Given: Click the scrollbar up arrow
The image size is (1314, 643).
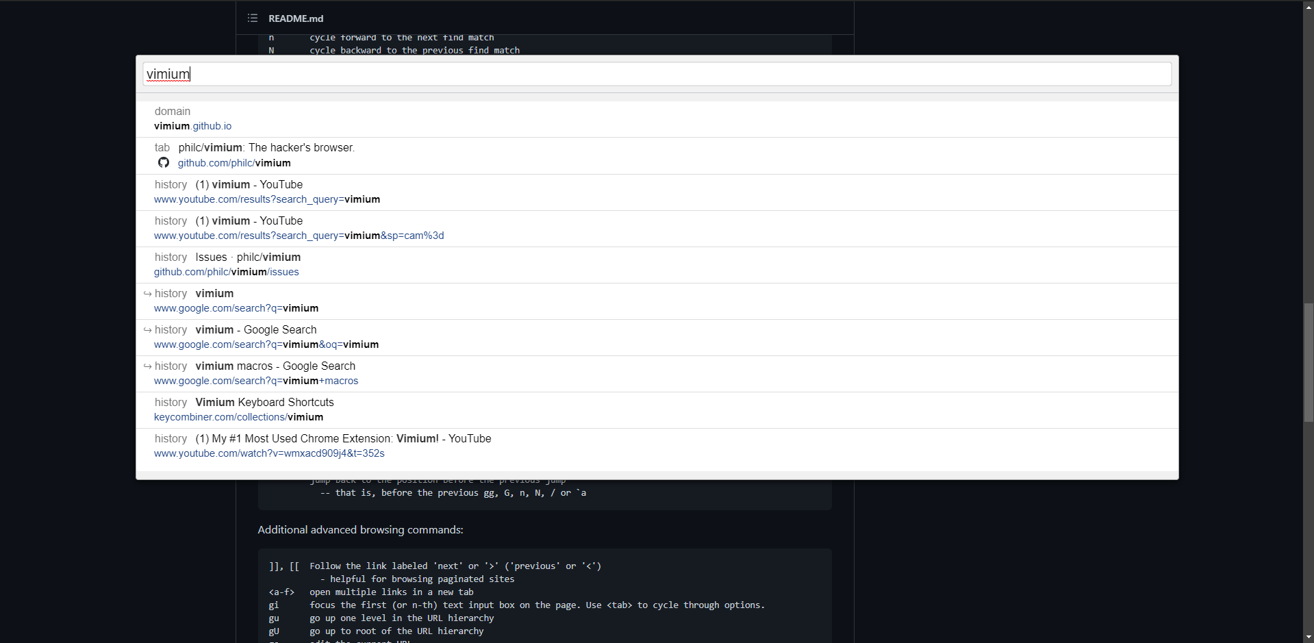Looking at the screenshot, I should coord(1309,5).
